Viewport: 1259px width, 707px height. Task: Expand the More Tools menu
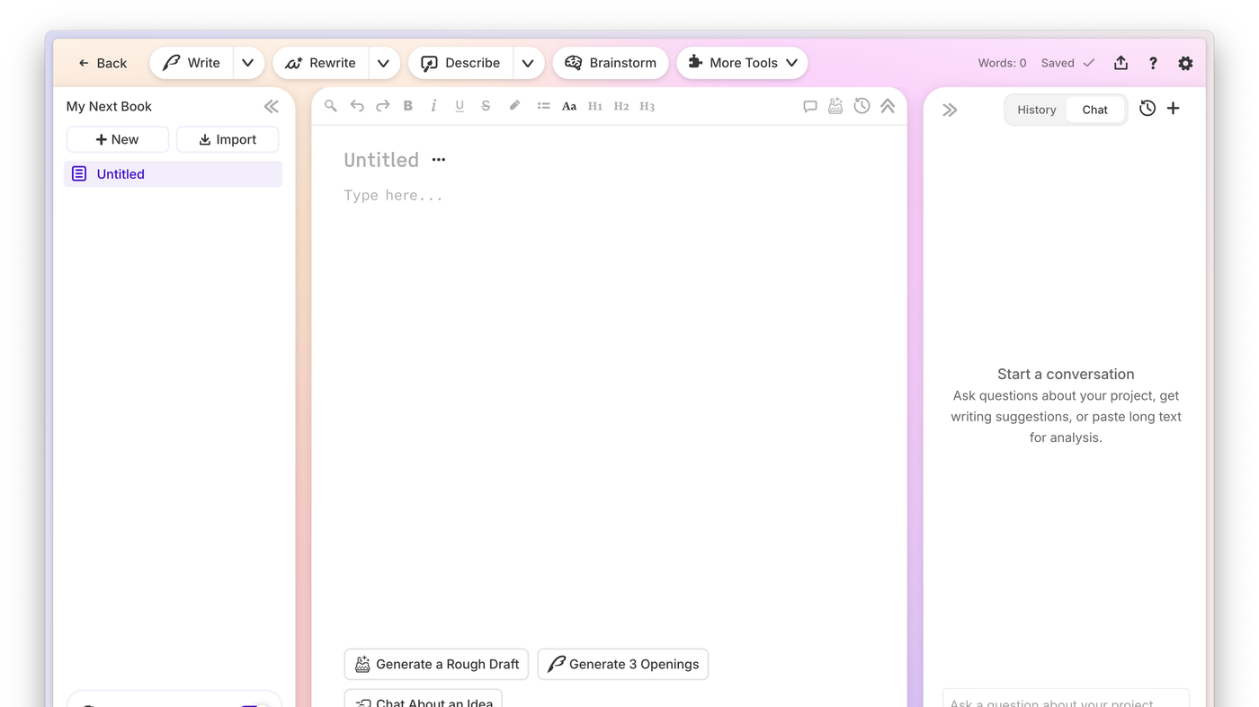(x=743, y=63)
